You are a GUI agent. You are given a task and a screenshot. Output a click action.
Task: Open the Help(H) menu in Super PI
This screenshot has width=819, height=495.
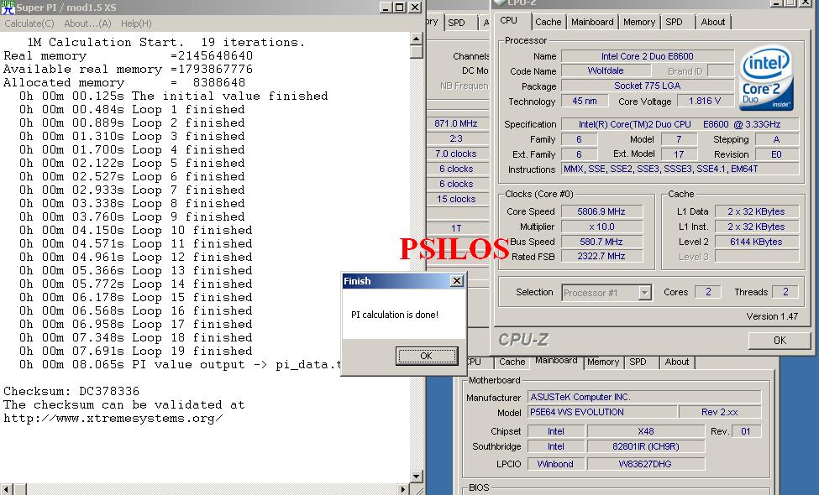click(136, 23)
